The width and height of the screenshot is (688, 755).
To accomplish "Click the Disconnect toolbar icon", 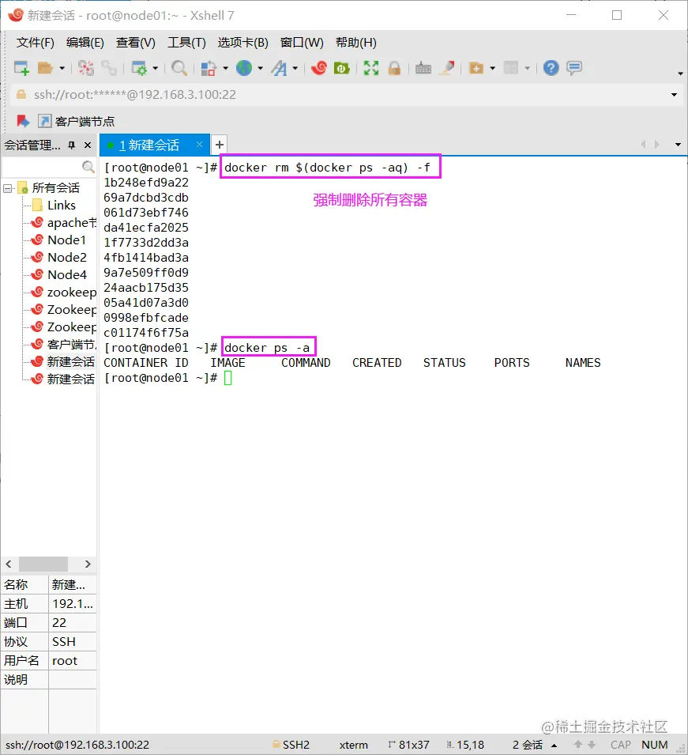I will [x=86, y=68].
